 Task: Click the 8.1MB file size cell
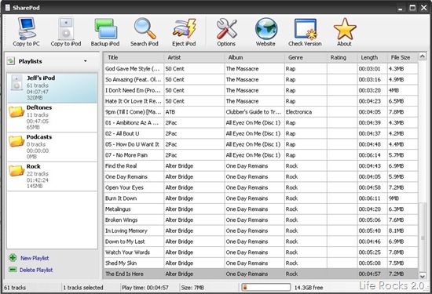pos(402,230)
